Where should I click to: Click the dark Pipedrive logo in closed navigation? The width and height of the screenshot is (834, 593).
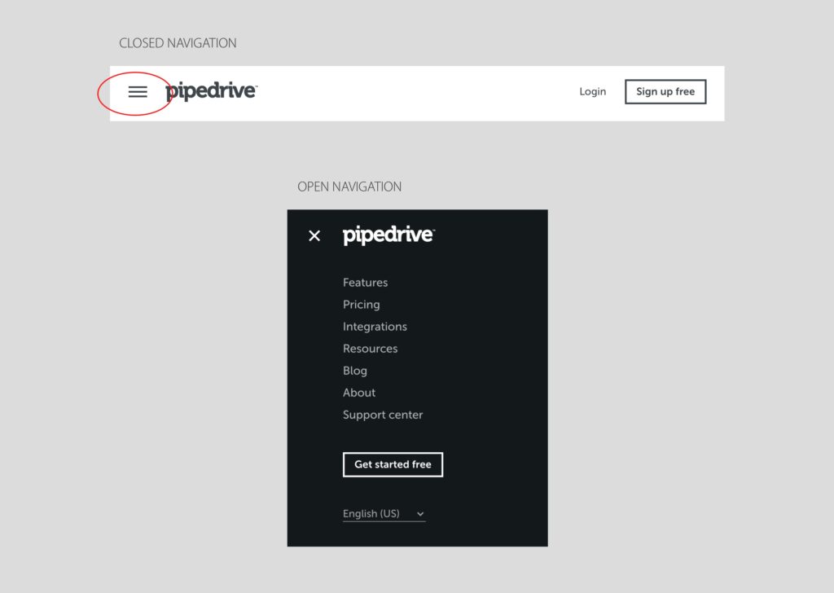[211, 91]
